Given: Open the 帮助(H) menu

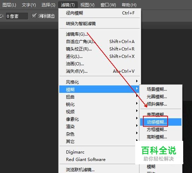Looking at the screenshot, I should [x=129, y=5].
